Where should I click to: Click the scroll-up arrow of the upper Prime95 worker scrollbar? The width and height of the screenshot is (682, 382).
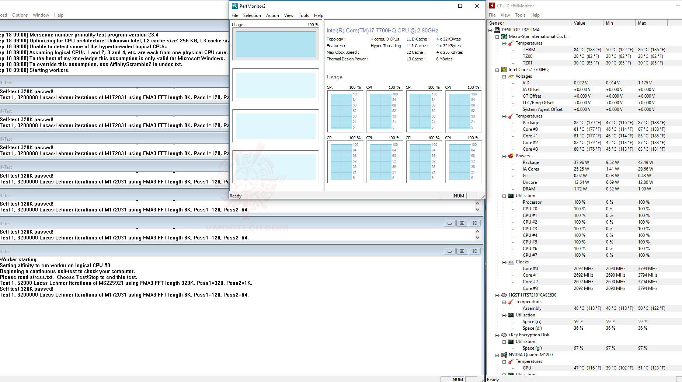coord(477,203)
